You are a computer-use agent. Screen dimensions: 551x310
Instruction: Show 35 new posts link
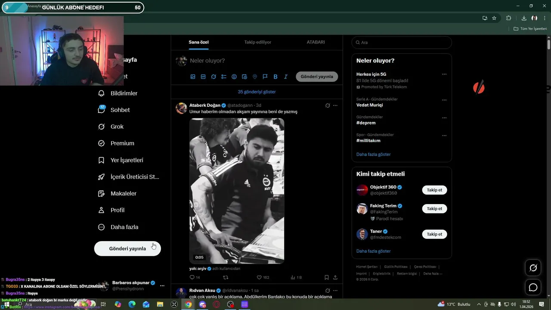pyautogui.click(x=257, y=92)
